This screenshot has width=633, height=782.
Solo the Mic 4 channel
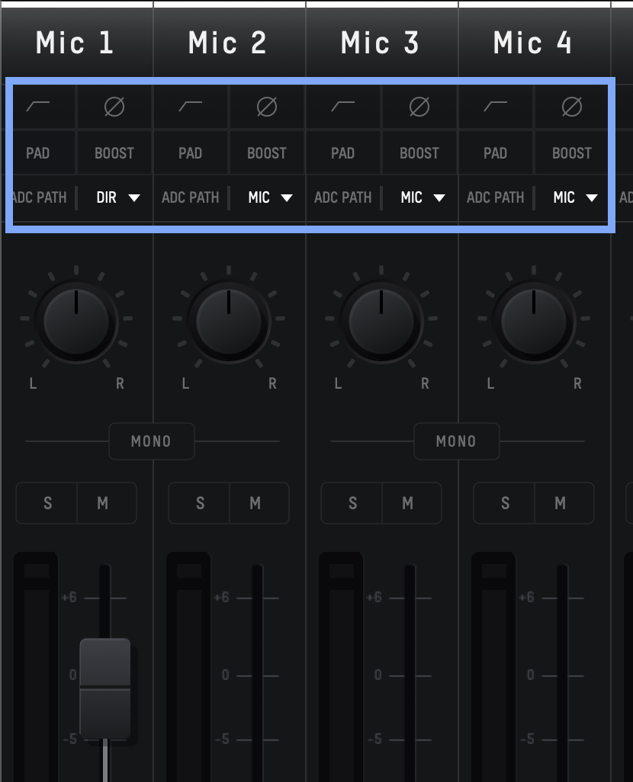coord(504,503)
